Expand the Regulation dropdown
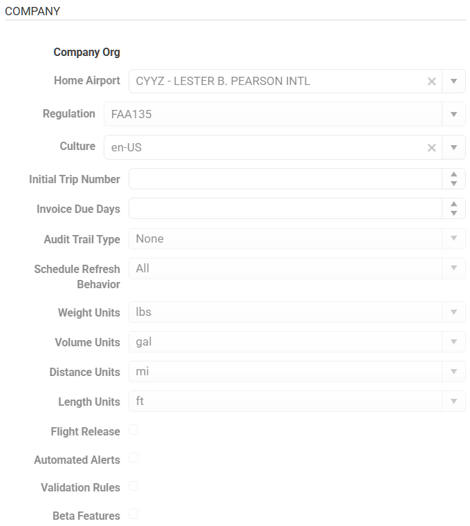 pyautogui.click(x=453, y=114)
